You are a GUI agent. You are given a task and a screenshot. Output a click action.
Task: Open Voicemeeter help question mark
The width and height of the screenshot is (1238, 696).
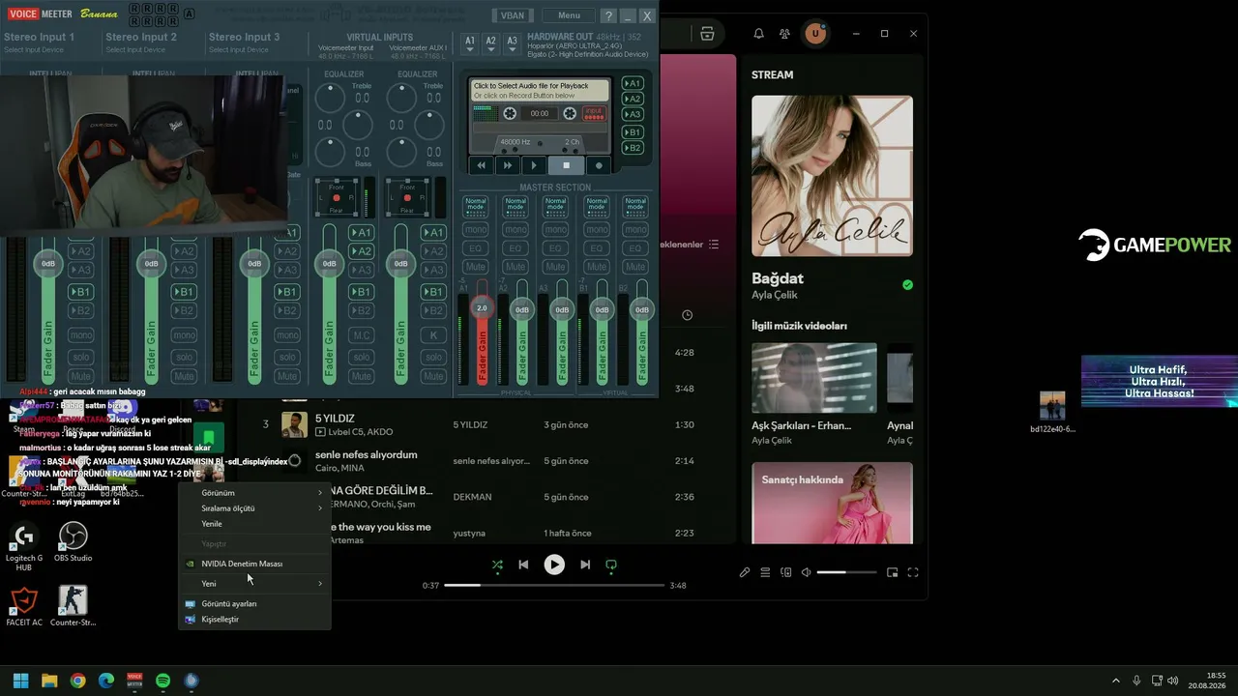[x=608, y=15]
